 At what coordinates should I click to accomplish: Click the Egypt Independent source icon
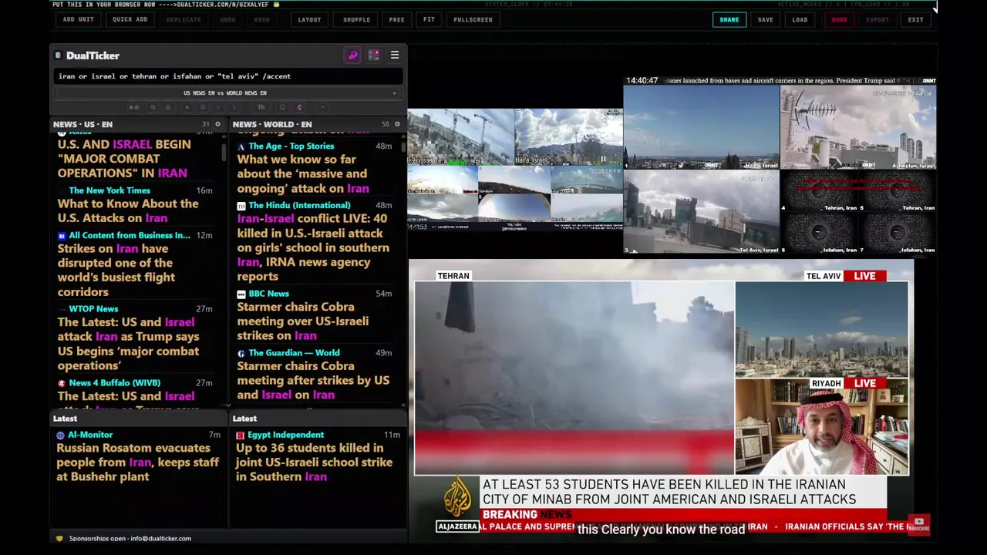pos(240,435)
